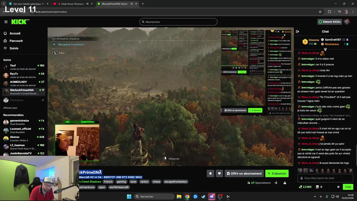Focus the Rechercher search field on Kick
Image resolution: width=357 pixels, height=201 pixels.
178,22
